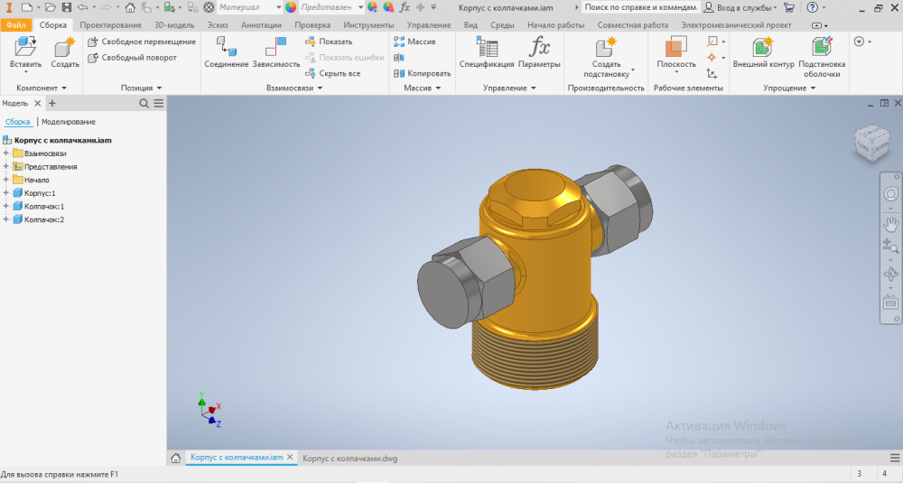Open the Аннотации ribbon tab

(x=262, y=25)
